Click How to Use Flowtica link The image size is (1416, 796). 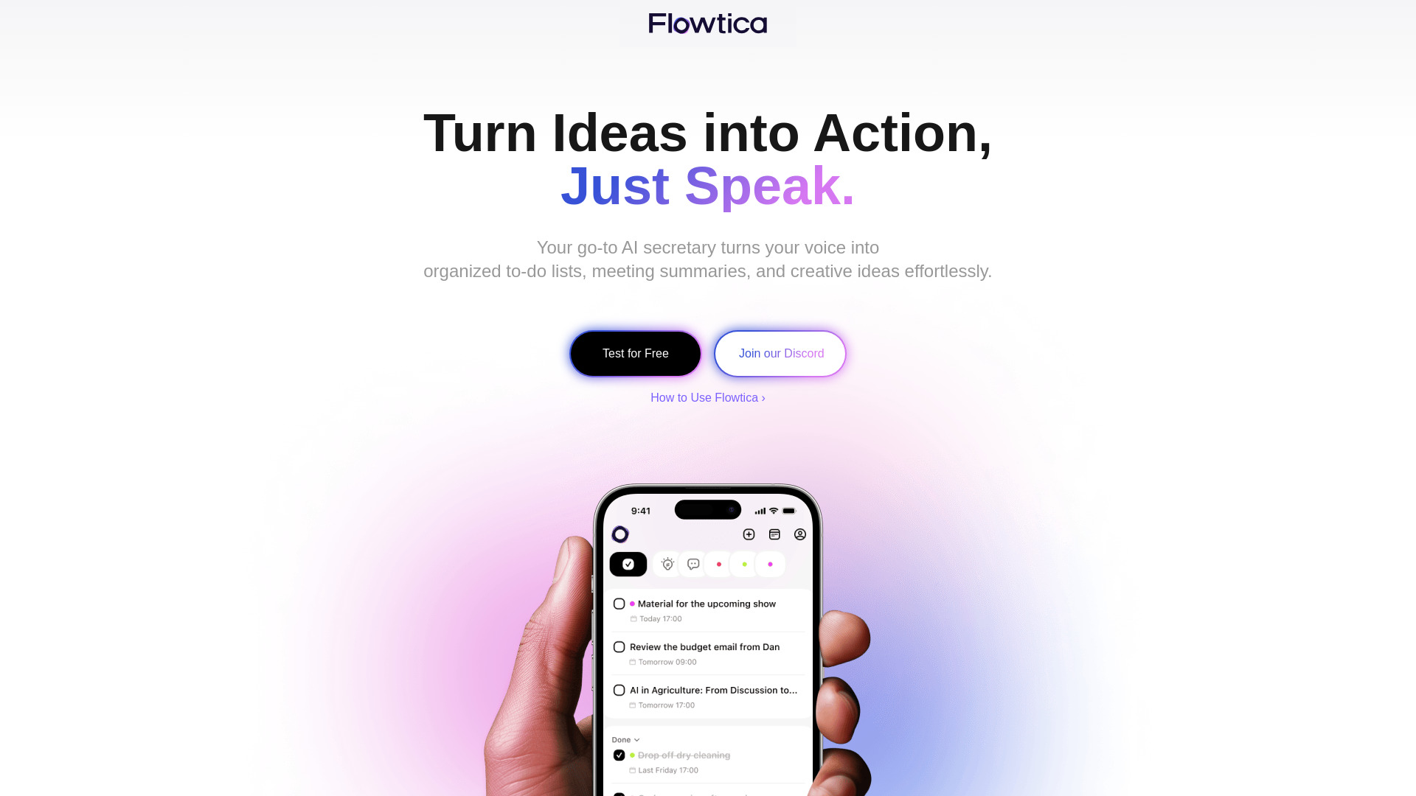click(708, 397)
